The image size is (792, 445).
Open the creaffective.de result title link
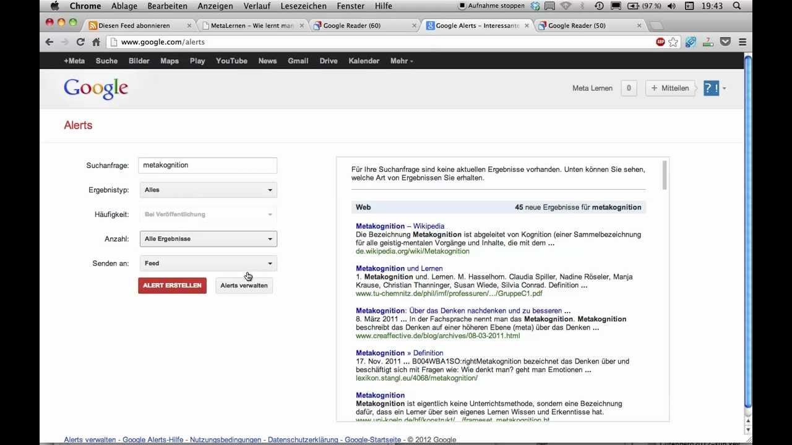pos(463,311)
